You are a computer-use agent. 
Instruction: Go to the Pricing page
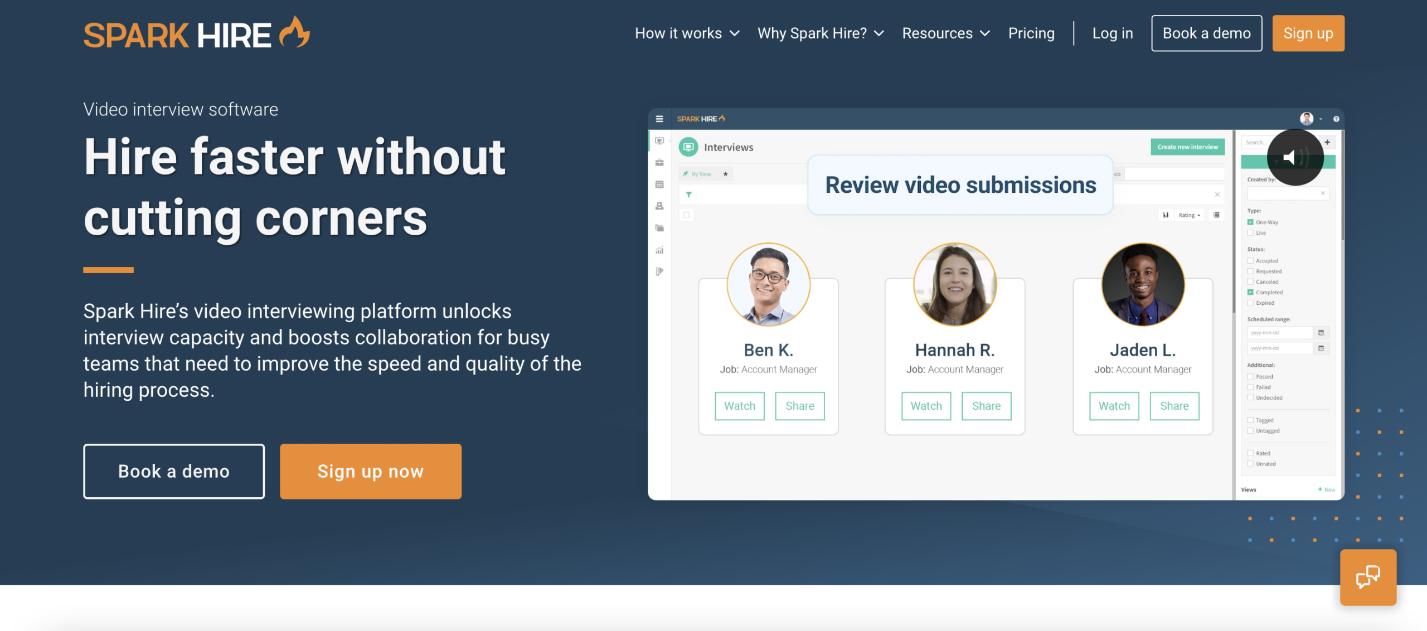click(x=1031, y=33)
